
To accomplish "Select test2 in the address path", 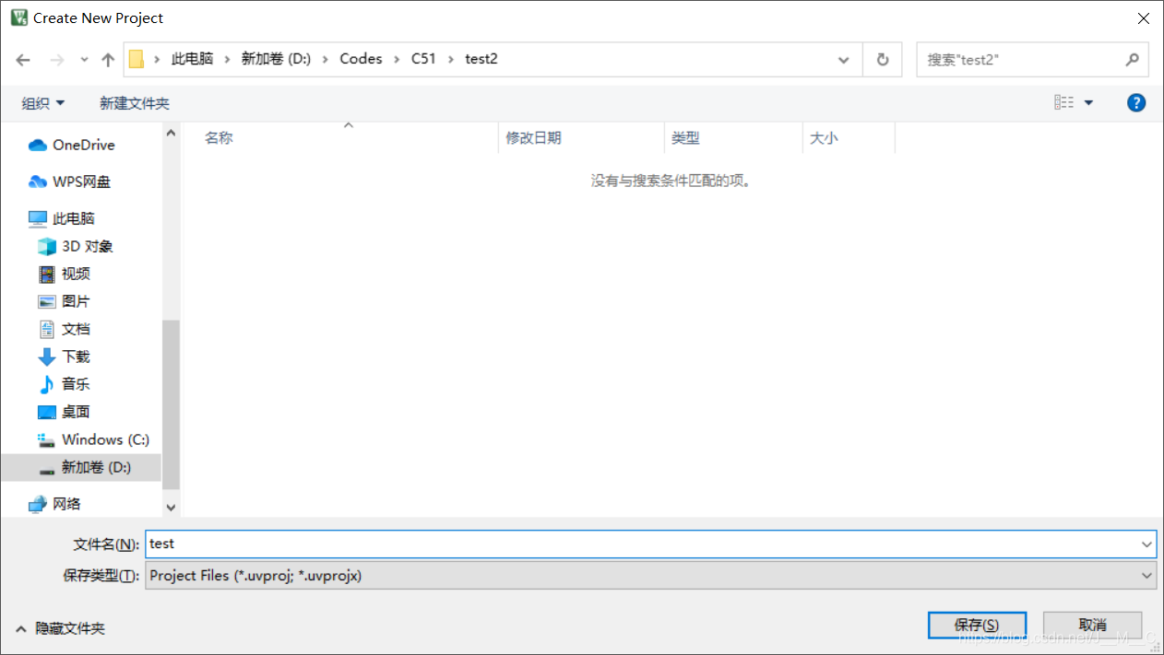I will [481, 59].
